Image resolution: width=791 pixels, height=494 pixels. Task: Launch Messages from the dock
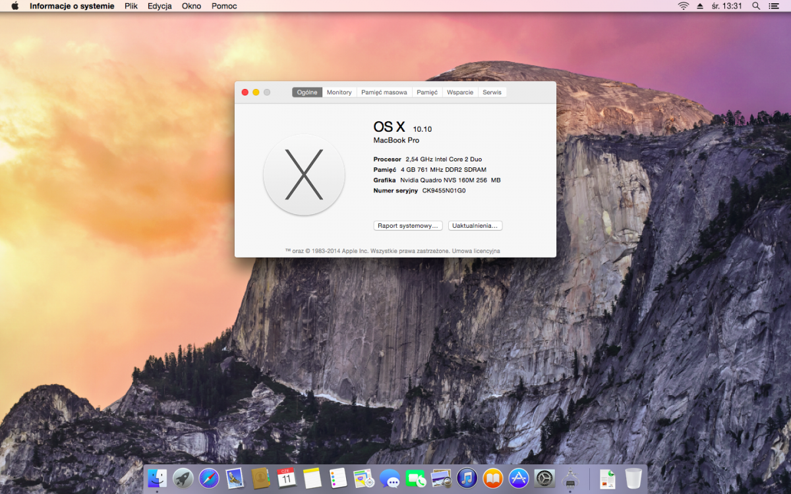[x=390, y=478]
